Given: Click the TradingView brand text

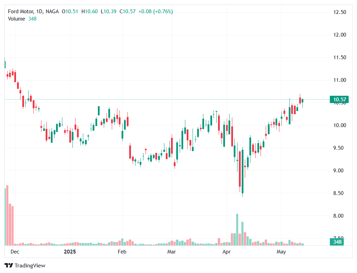Looking at the screenshot, I should [x=30, y=266].
